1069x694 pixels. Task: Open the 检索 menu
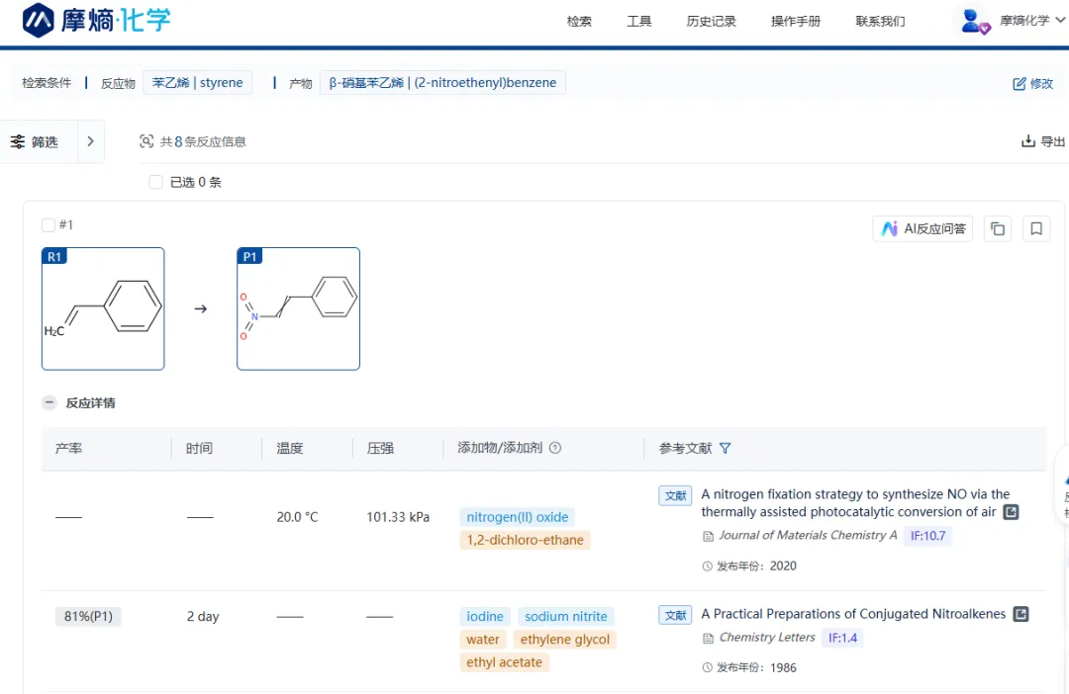[x=579, y=22]
